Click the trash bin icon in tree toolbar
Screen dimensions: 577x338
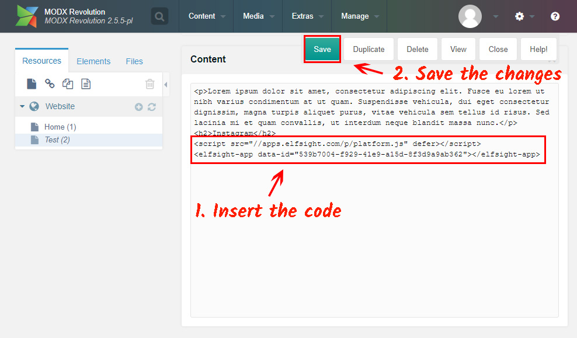pyautogui.click(x=150, y=84)
